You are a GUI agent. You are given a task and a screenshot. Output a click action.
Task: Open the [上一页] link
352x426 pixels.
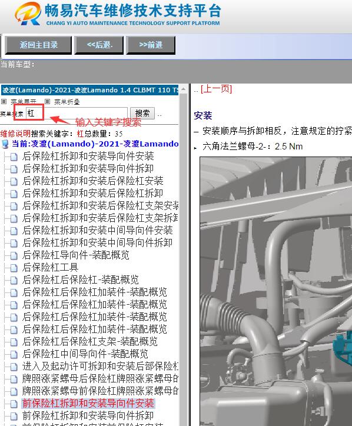tap(216, 89)
